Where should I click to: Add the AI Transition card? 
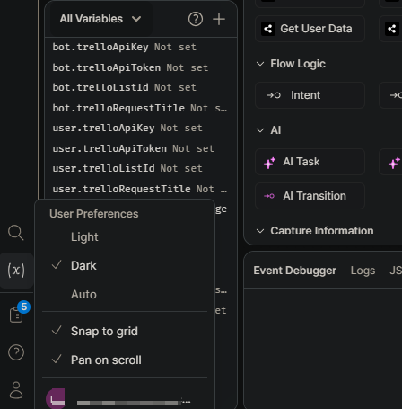point(310,196)
